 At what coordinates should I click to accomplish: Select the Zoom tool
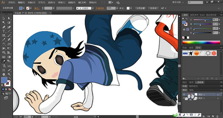tap(9, 74)
